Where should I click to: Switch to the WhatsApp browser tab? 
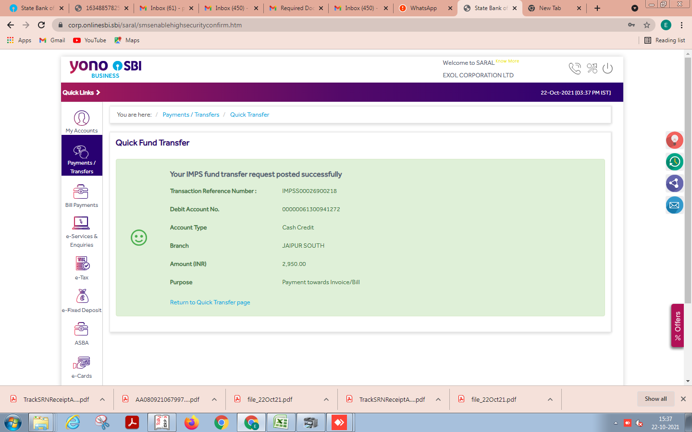[x=423, y=8]
